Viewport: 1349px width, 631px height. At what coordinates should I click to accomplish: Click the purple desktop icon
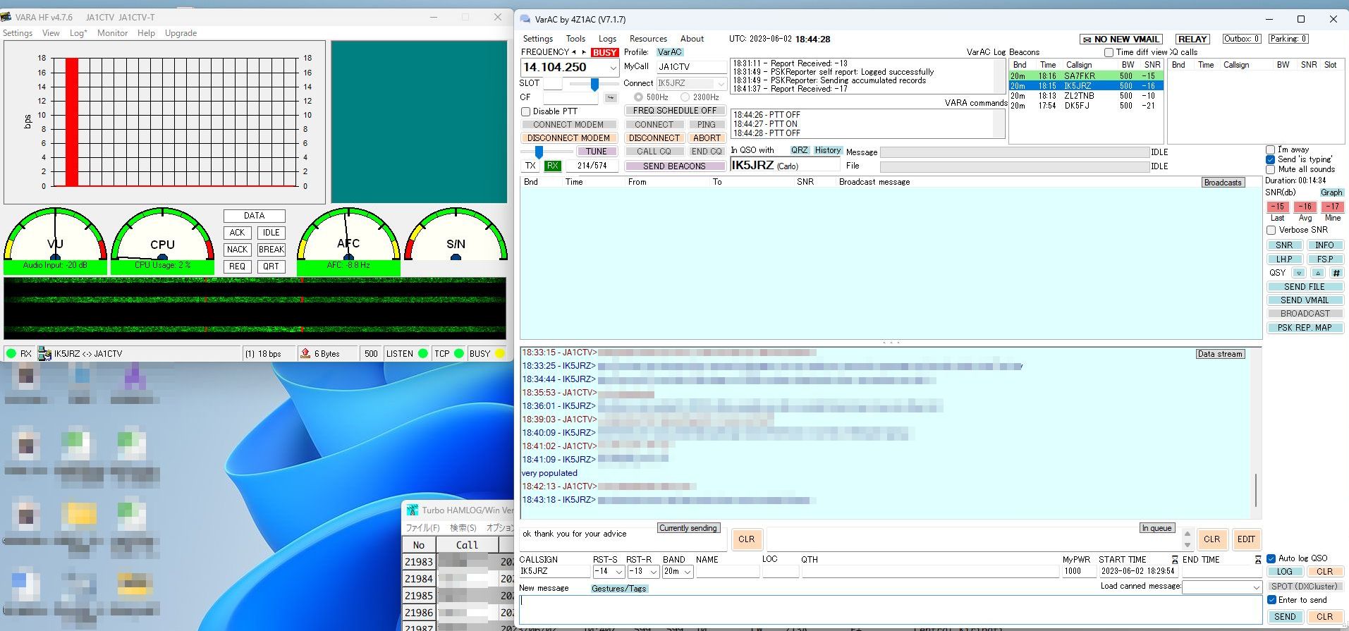(x=134, y=376)
